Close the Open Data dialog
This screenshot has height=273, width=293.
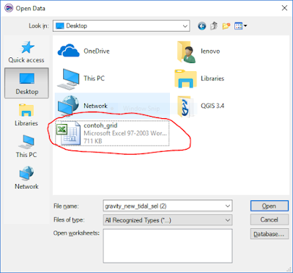[284, 8]
